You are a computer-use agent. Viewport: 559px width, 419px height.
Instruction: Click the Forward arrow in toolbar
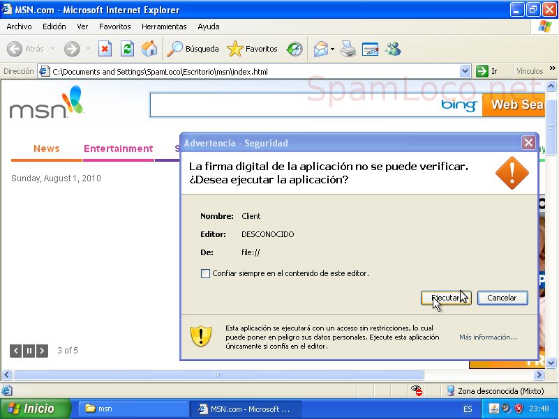click(72, 49)
